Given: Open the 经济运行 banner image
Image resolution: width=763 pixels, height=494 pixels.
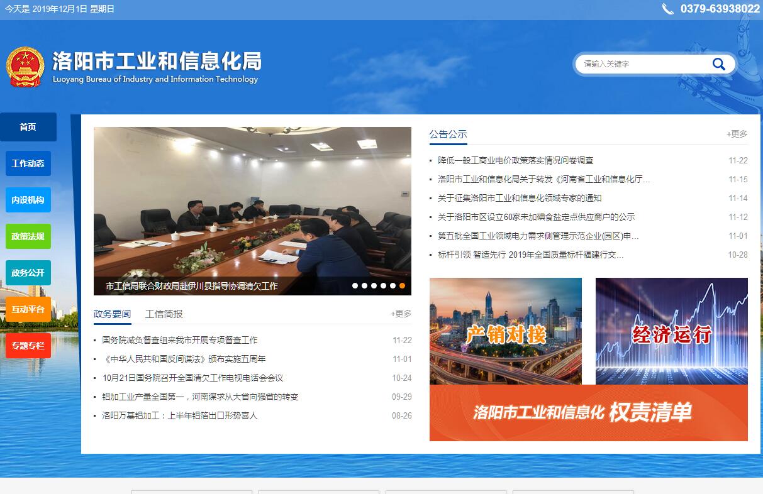Looking at the screenshot, I should tap(671, 331).
